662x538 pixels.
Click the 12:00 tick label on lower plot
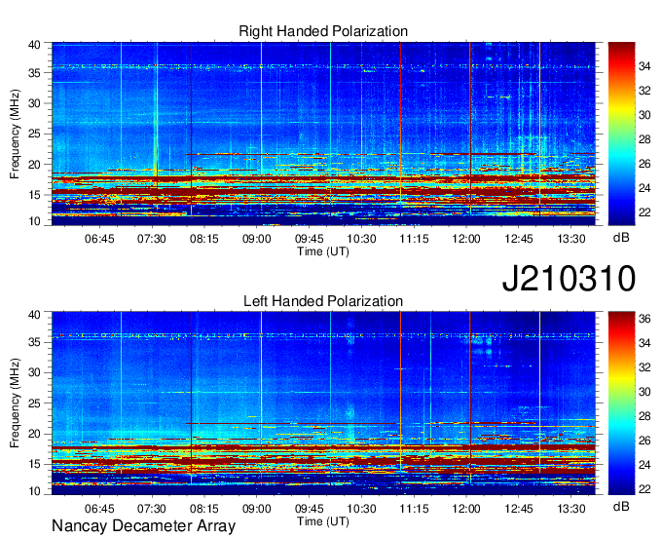466,509
